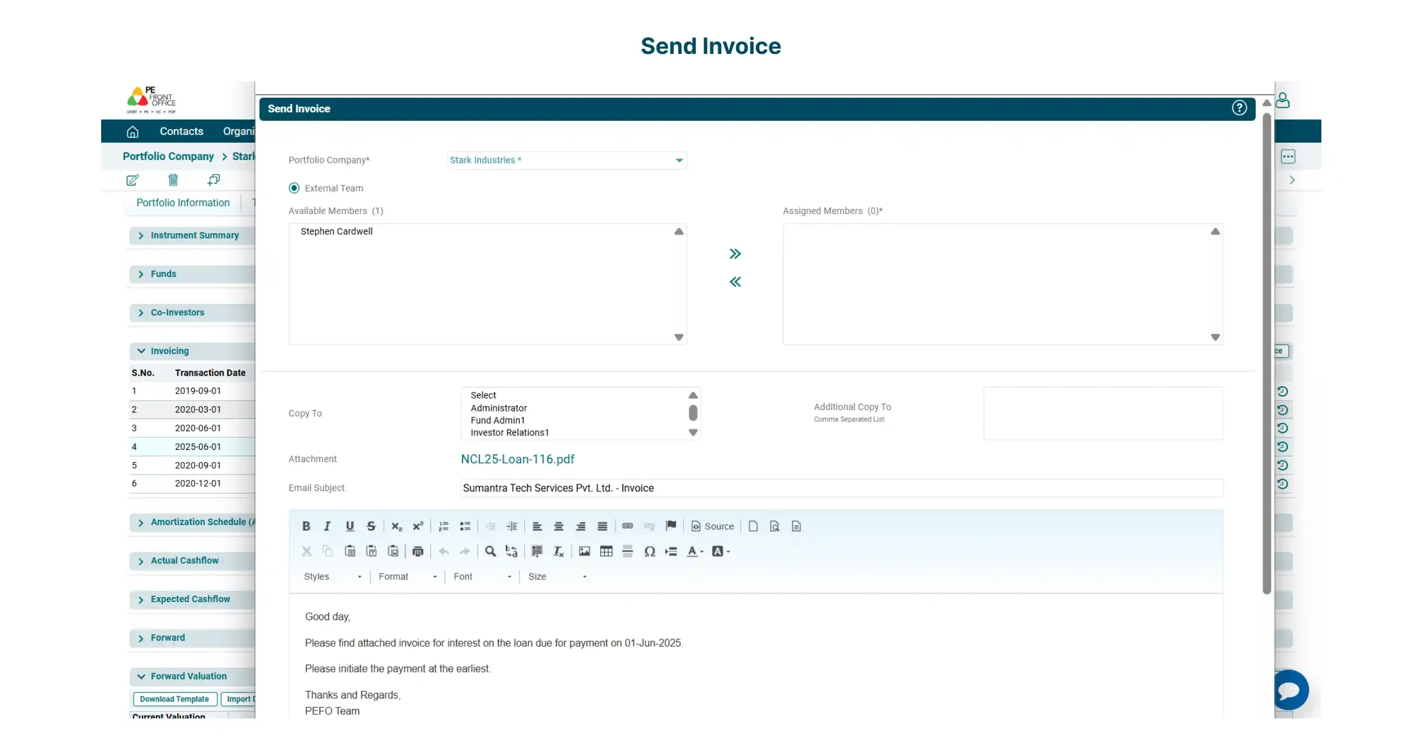
Task: Click the Paste clipboard icon
Action: [350, 552]
